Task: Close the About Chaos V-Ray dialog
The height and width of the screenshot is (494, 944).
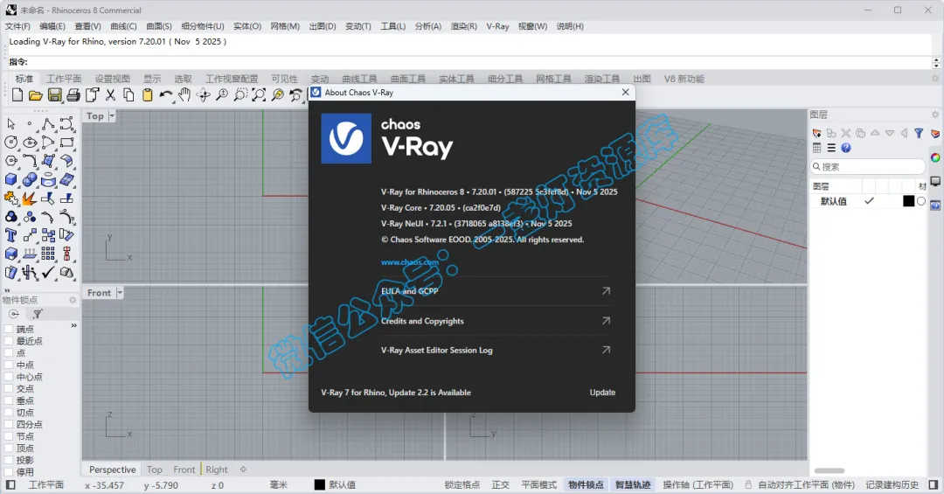Action: [626, 92]
